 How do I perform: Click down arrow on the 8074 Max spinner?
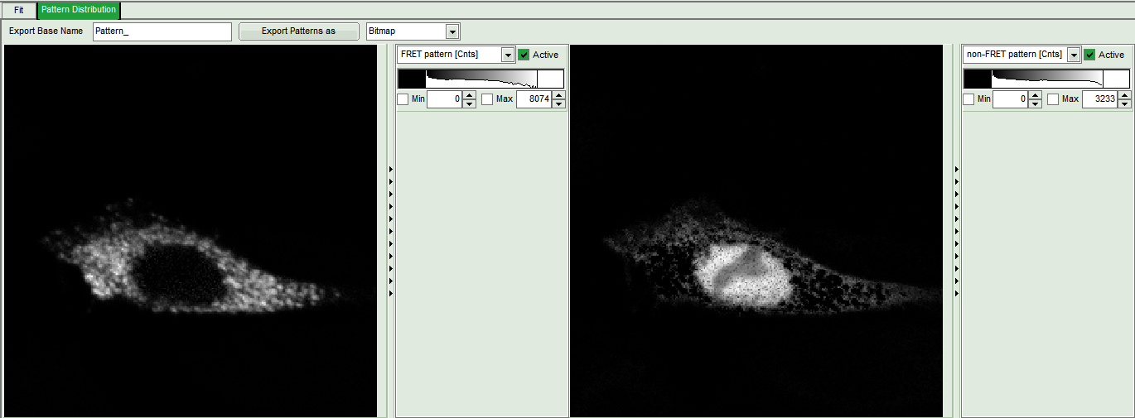(x=558, y=103)
